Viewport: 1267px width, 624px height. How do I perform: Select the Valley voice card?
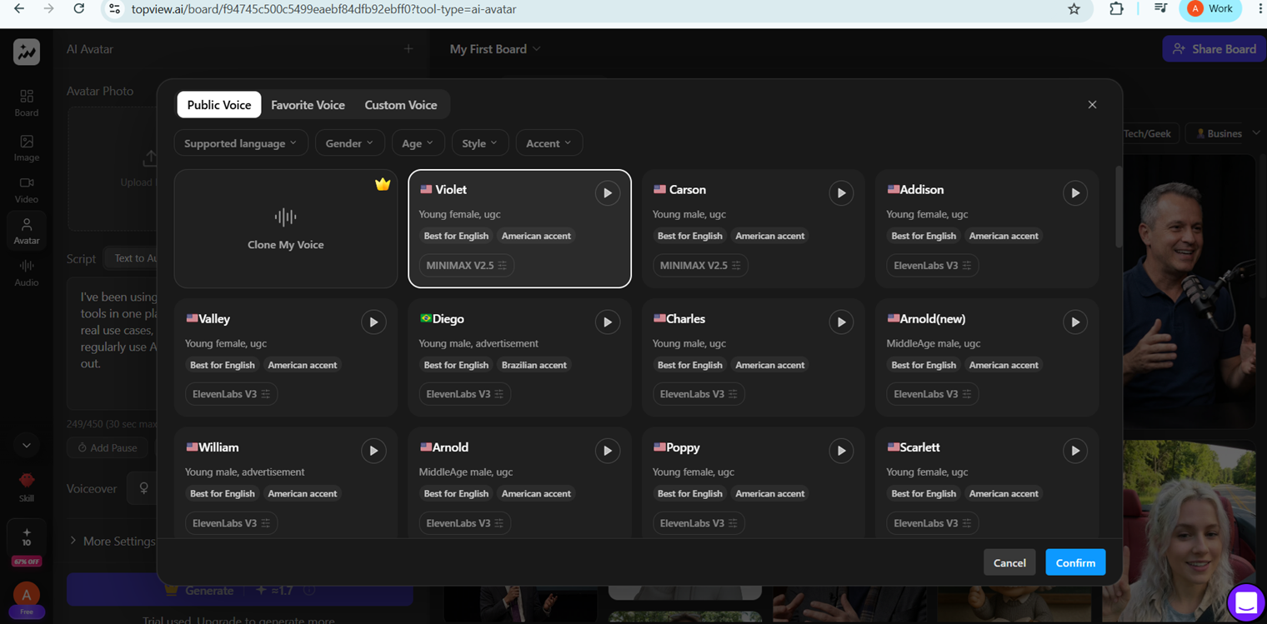(286, 358)
